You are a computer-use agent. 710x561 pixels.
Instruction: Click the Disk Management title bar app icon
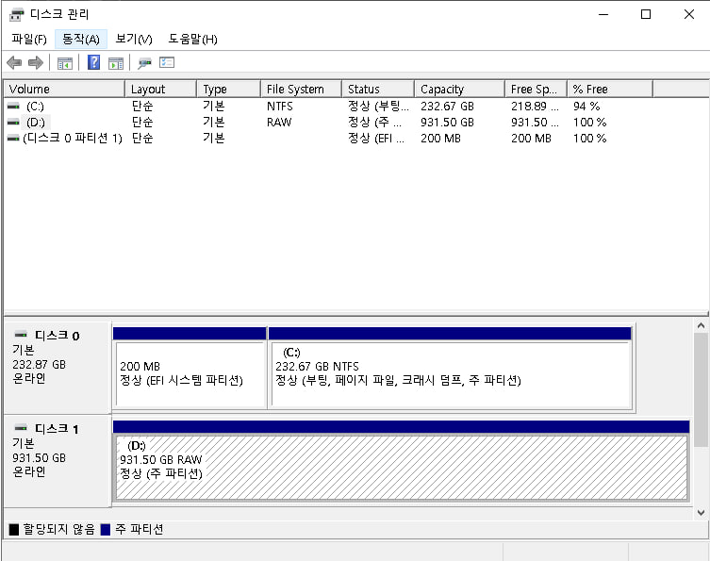point(17,14)
